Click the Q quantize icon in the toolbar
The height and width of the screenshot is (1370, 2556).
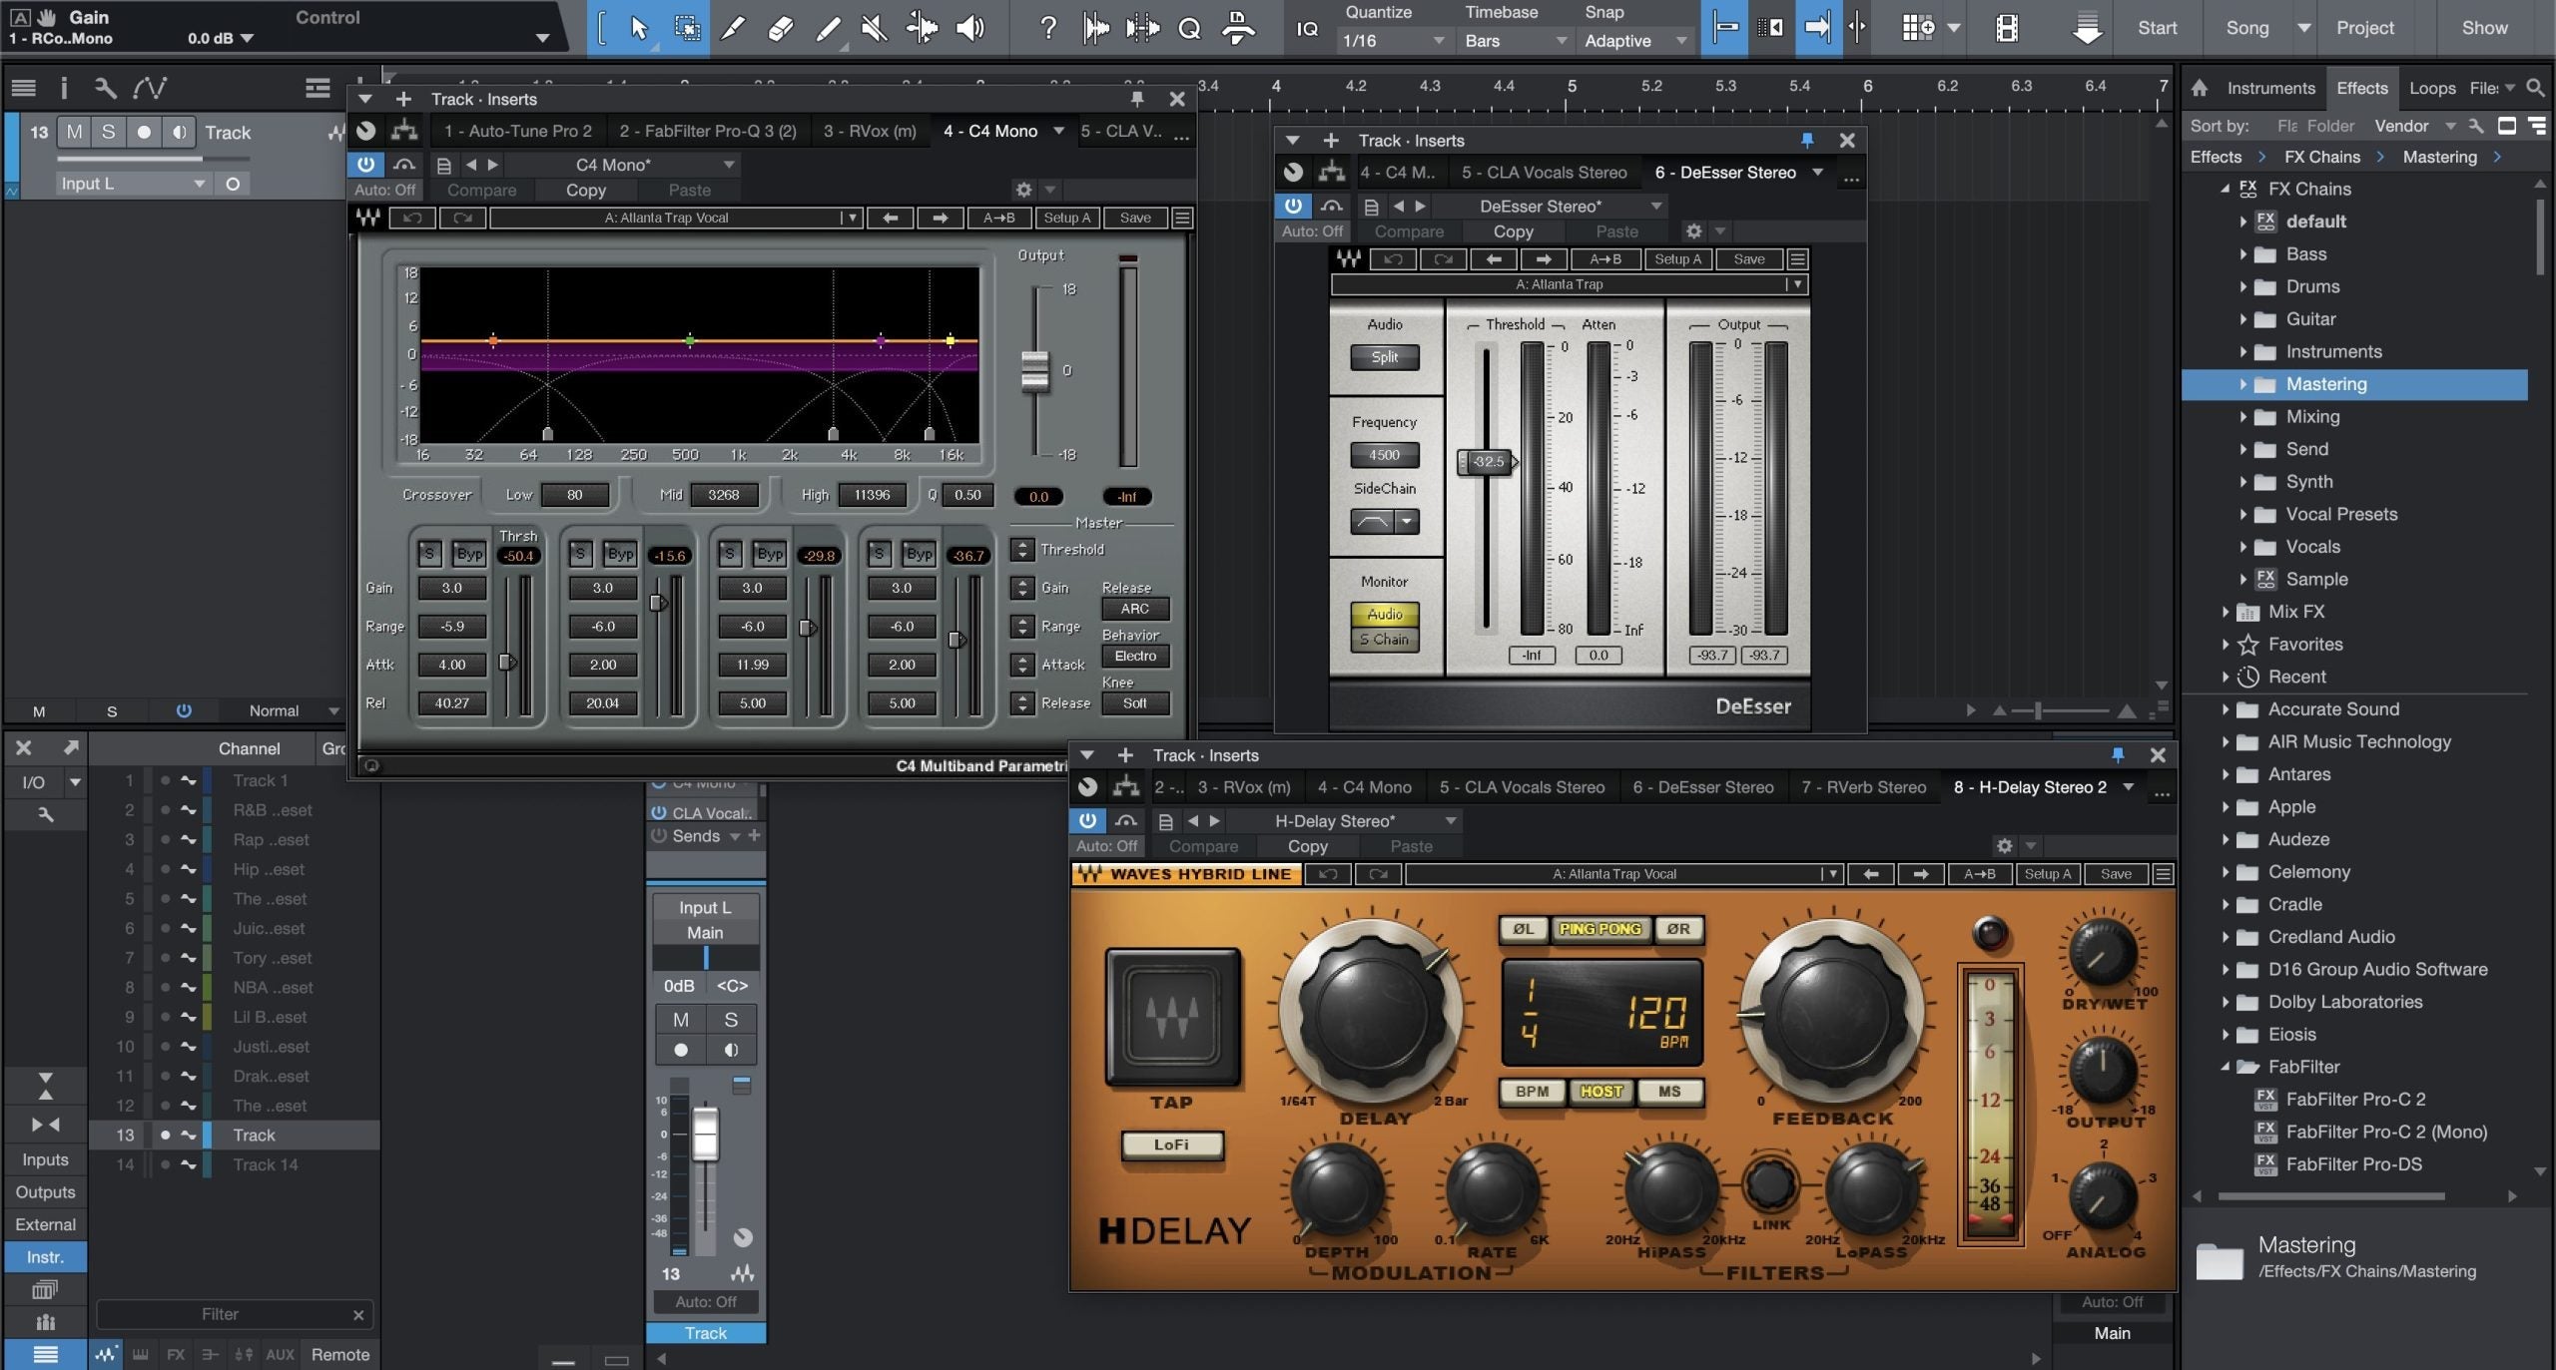pyautogui.click(x=1188, y=28)
